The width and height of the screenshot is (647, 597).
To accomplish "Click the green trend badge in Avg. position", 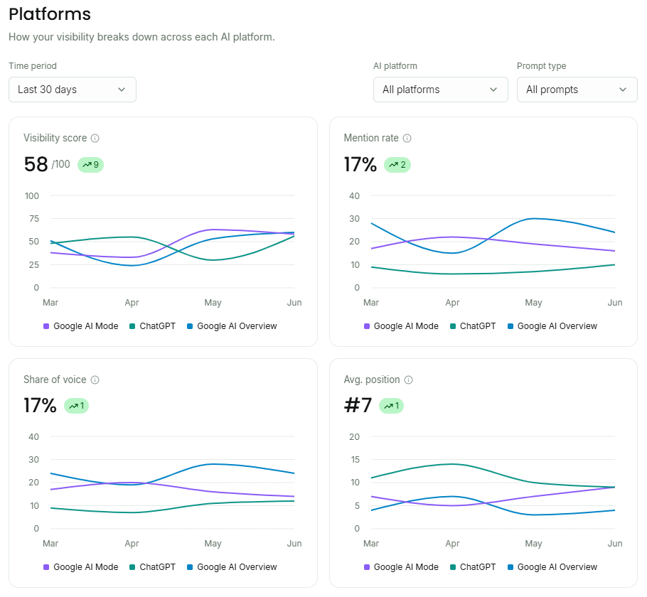I will point(391,406).
